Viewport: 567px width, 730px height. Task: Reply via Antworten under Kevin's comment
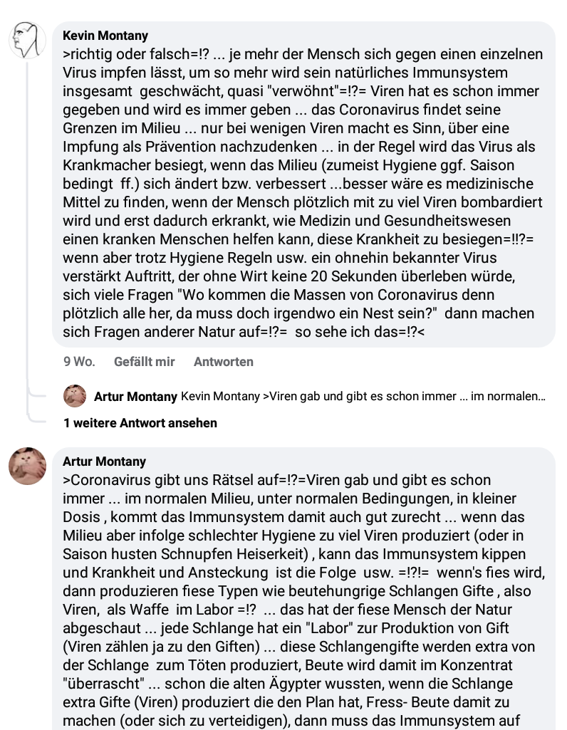tap(224, 362)
